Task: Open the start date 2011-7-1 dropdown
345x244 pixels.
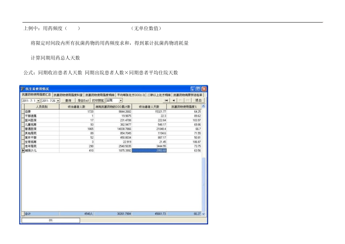Action: [38, 101]
